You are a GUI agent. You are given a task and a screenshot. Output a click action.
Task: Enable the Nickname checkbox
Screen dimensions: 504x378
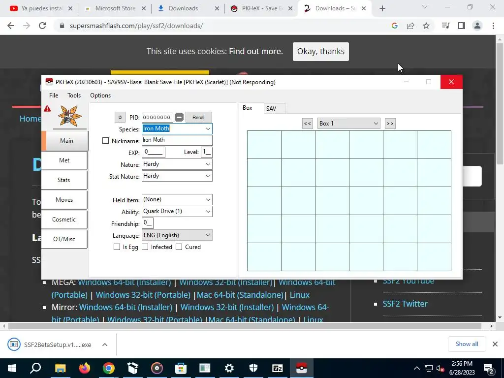point(105,141)
